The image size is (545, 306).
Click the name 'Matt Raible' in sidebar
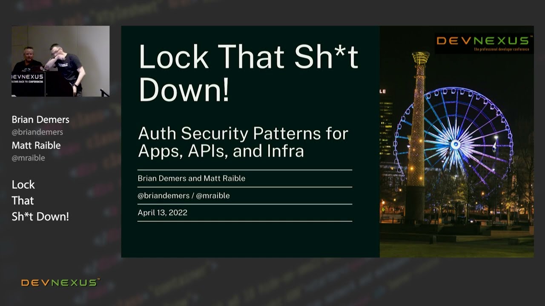[36, 145]
